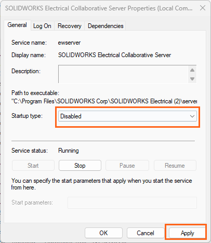This screenshot has height=243, width=211.
Task: Click the executable path text
Action: click(x=104, y=101)
